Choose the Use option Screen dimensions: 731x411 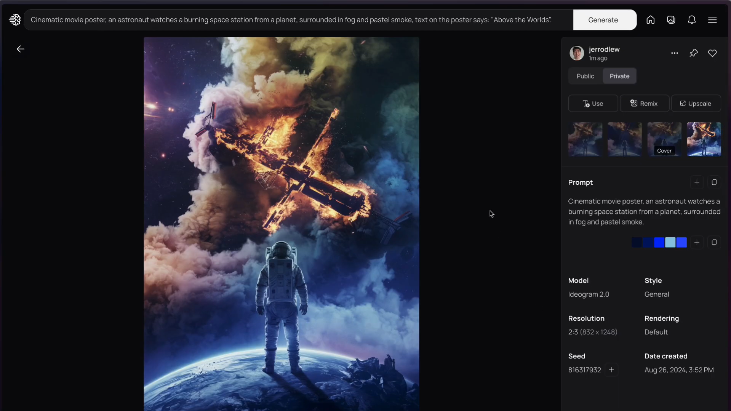(593, 103)
